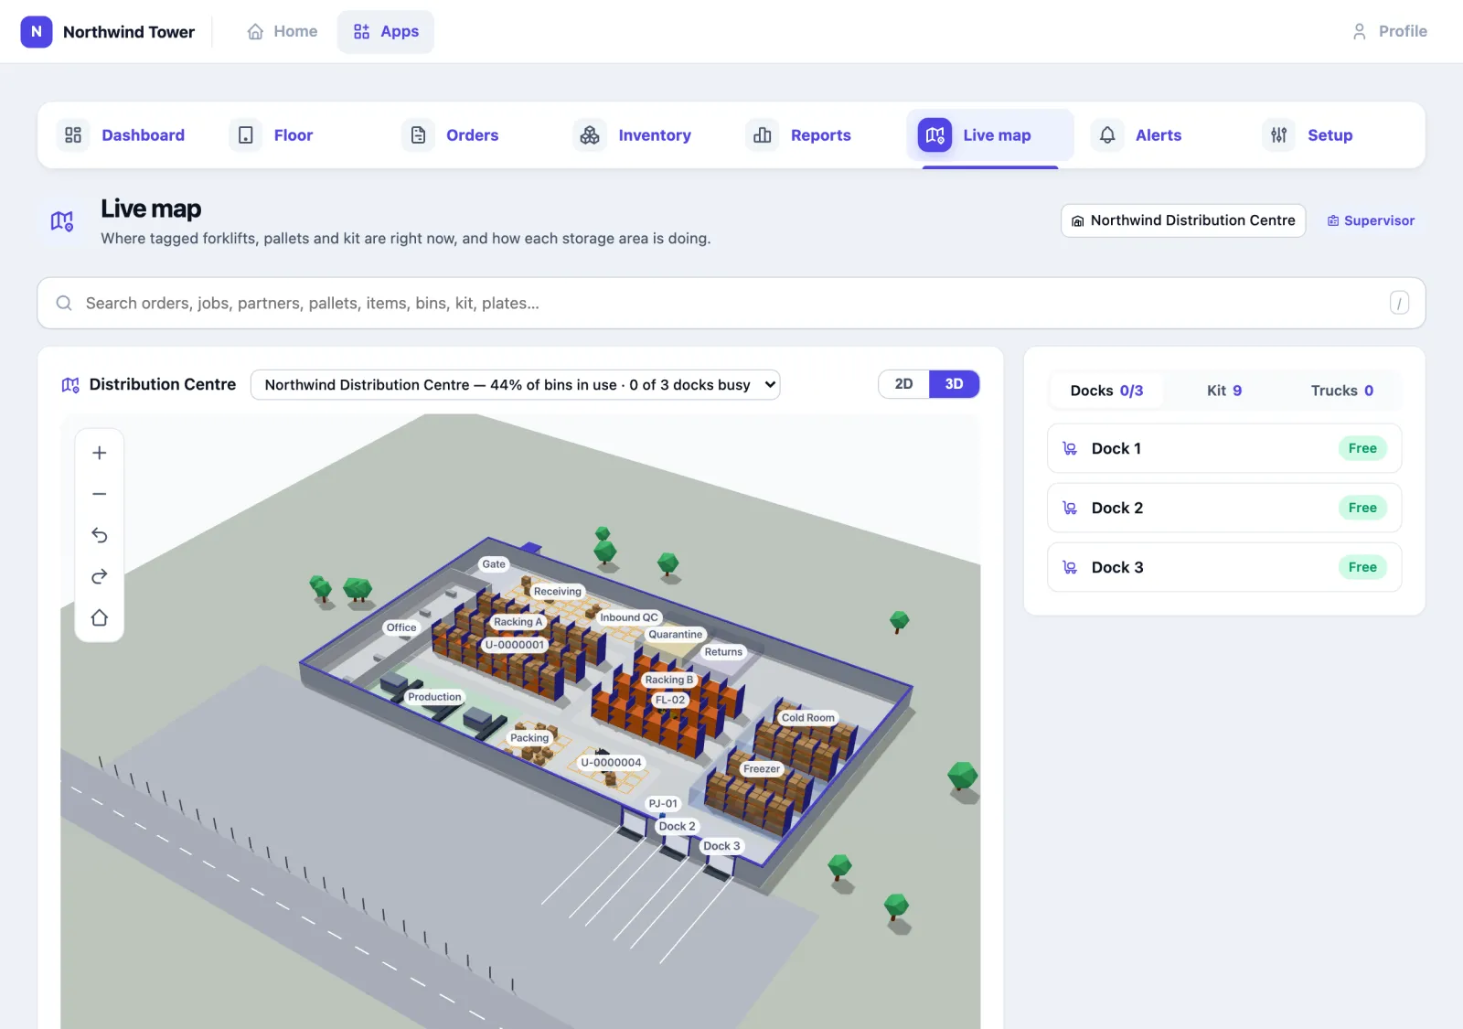Screen dimensions: 1463x1029
Task: Open the Dock 3 row
Action: coord(1224,567)
